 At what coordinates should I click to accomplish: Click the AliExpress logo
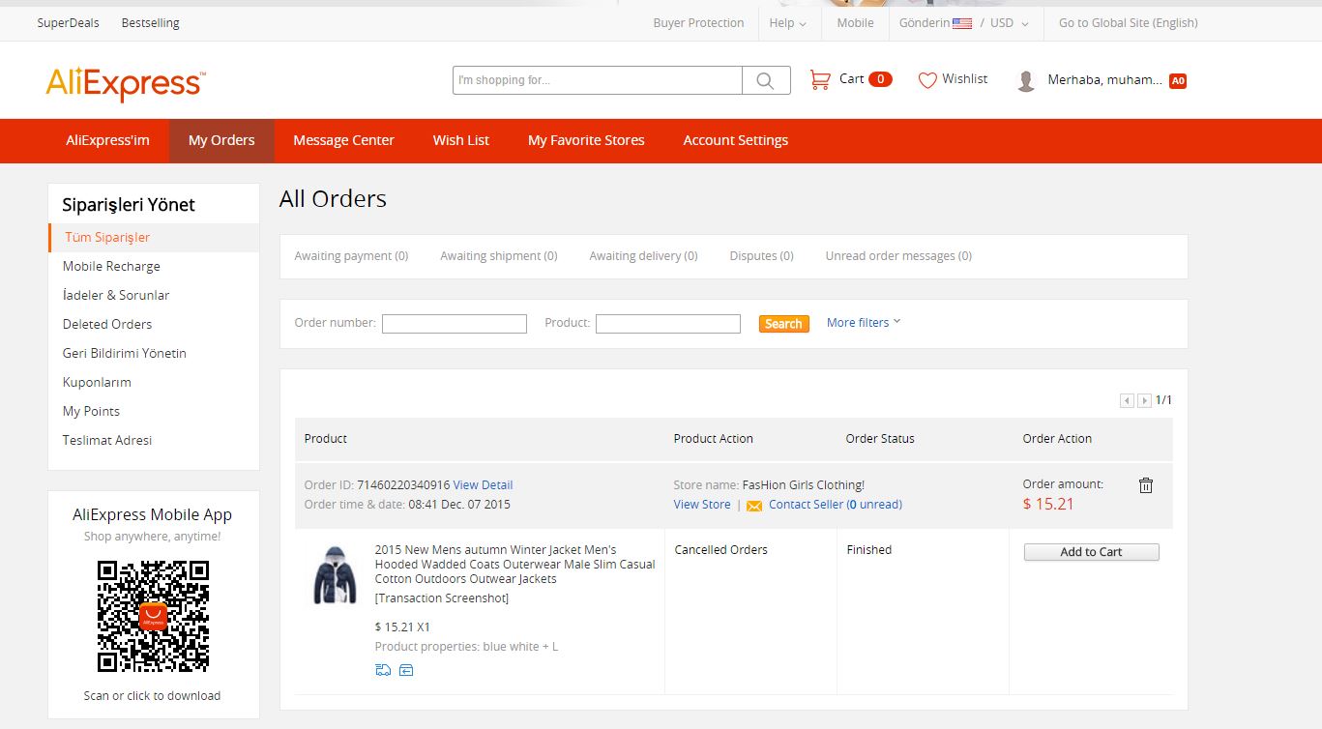pos(126,84)
